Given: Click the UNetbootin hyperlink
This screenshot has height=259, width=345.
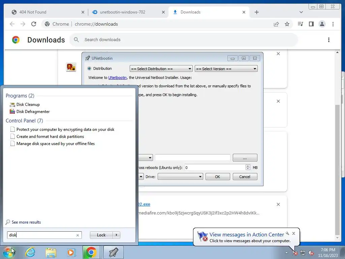Looking at the screenshot, I should pyautogui.click(x=117, y=78).
